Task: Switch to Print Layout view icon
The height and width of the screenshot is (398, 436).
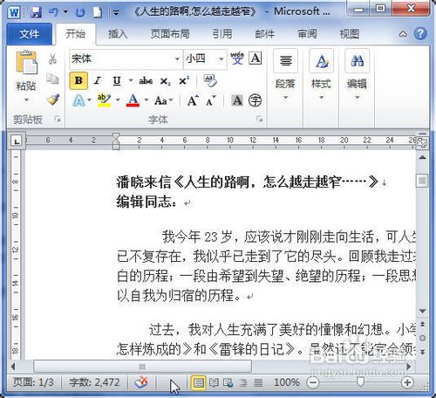Action: pos(198,382)
